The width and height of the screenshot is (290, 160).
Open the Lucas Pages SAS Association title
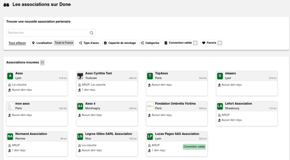pyautogui.click(x=177, y=134)
